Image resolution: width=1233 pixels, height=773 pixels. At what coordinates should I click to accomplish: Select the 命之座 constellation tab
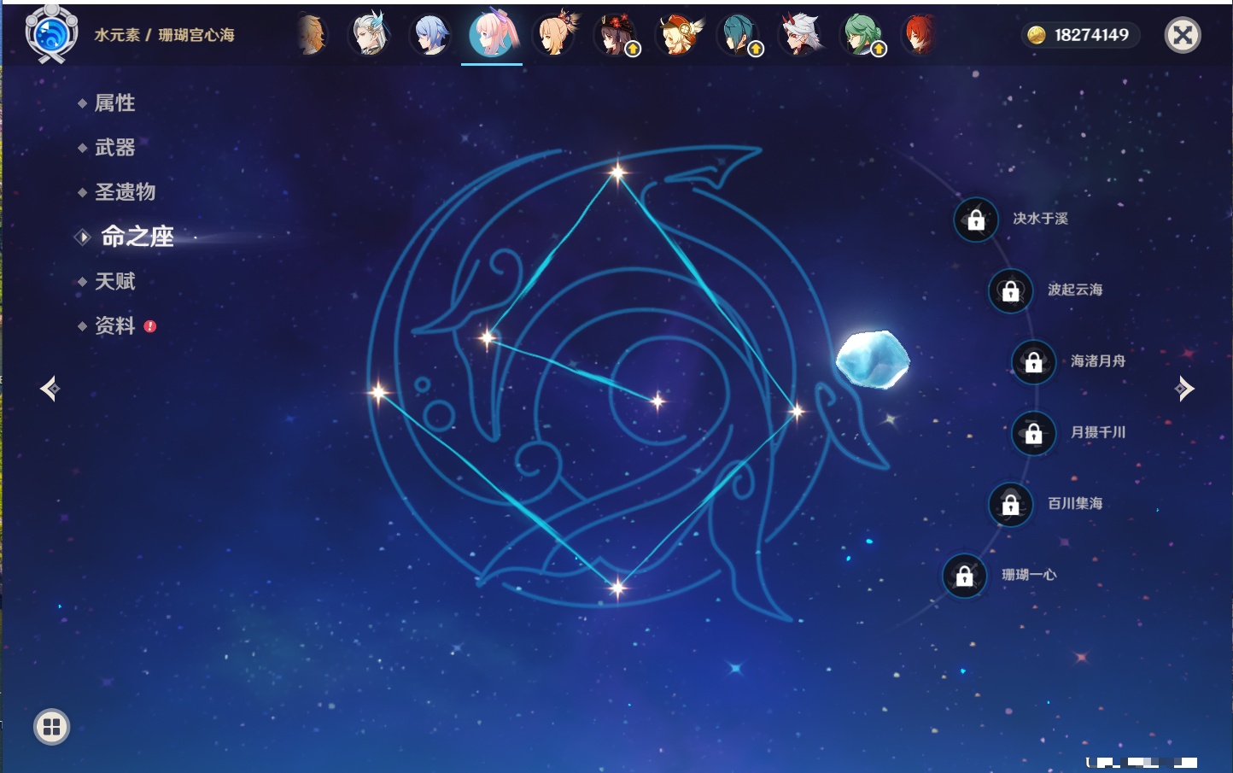point(137,237)
